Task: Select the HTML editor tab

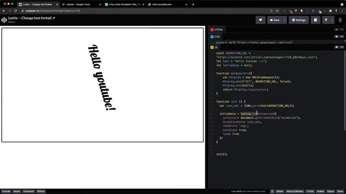Action: (217, 30)
